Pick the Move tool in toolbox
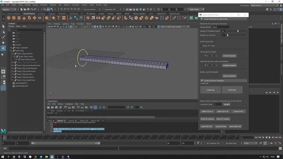The height and width of the screenshot is (159, 283). click(3, 43)
